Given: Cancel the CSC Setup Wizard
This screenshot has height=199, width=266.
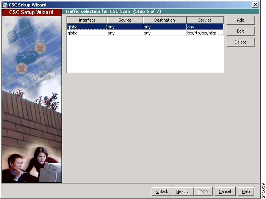Looking at the screenshot, I should [225, 191].
